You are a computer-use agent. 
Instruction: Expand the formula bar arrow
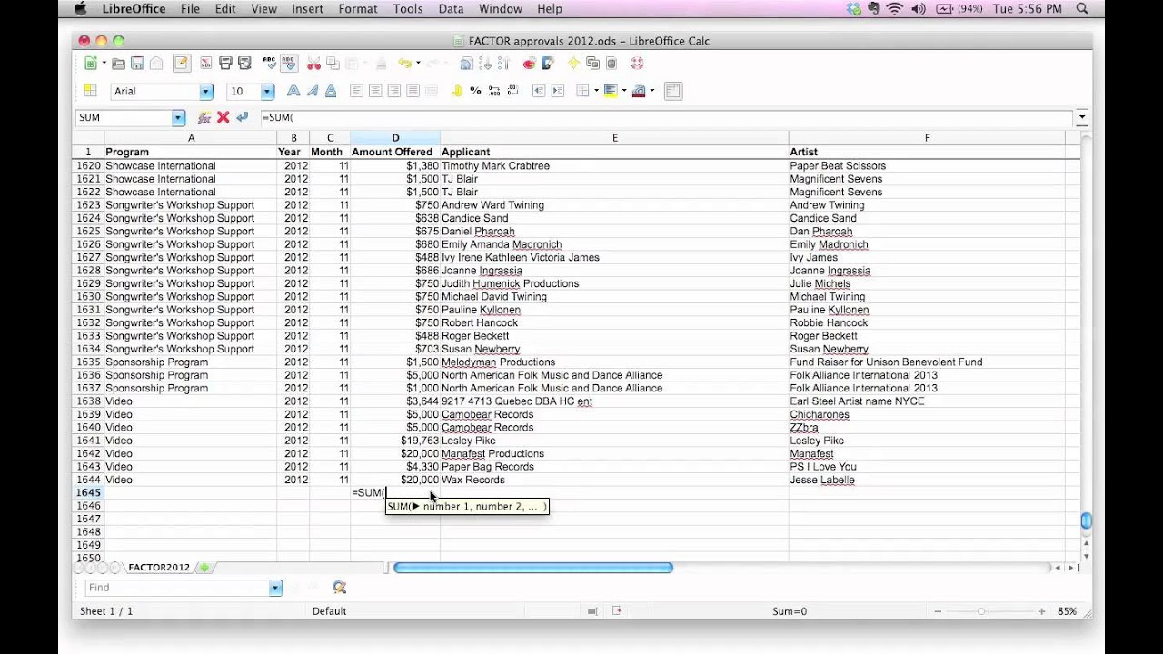click(x=1081, y=117)
